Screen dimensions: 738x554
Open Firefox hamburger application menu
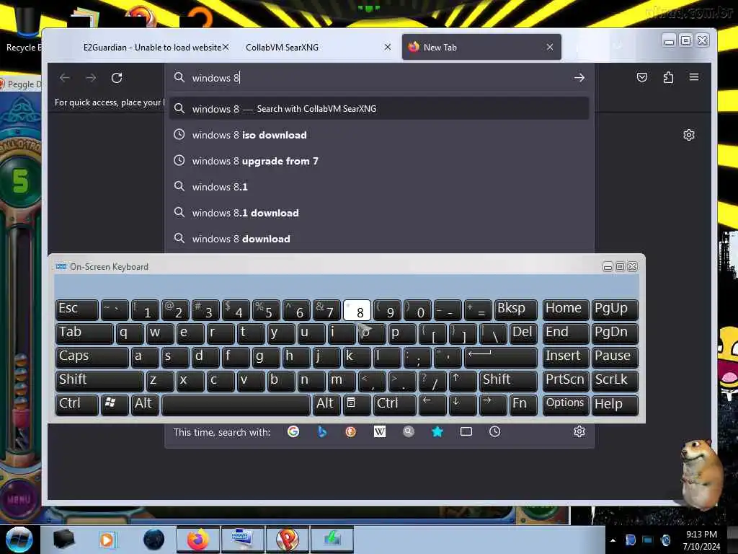point(694,76)
